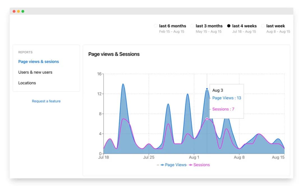
Task: Open the Locations report
Action: (x=27, y=83)
